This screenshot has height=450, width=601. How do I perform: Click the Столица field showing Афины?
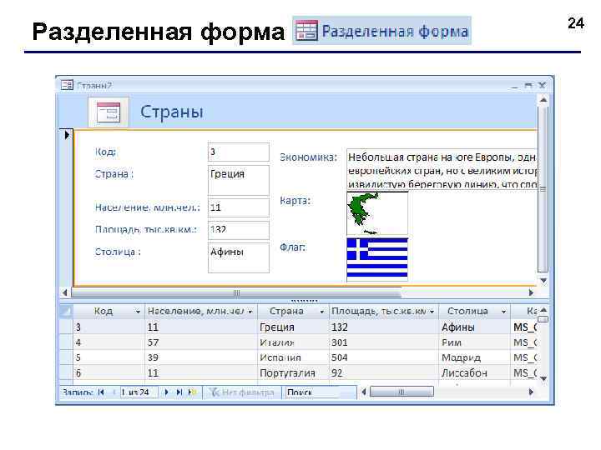239,257
